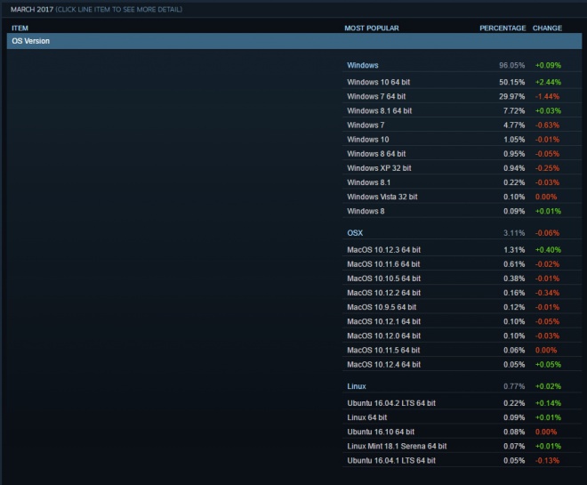This screenshot has height=485, width=587.
Task: Select MacOS 10.11.5 64 bit row
Action: (462, 350)
